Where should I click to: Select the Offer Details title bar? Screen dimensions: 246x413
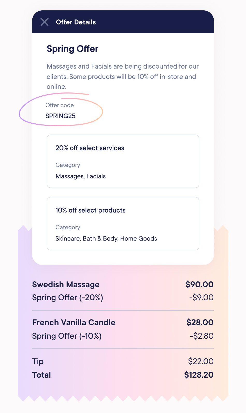tap(76, 22)
